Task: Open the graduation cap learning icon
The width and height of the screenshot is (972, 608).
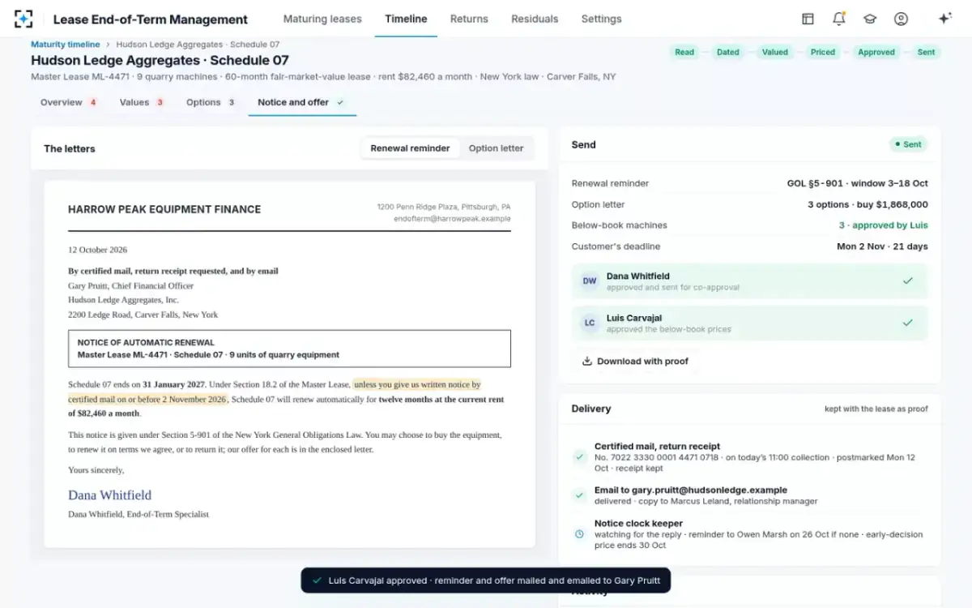Action: 870,19
